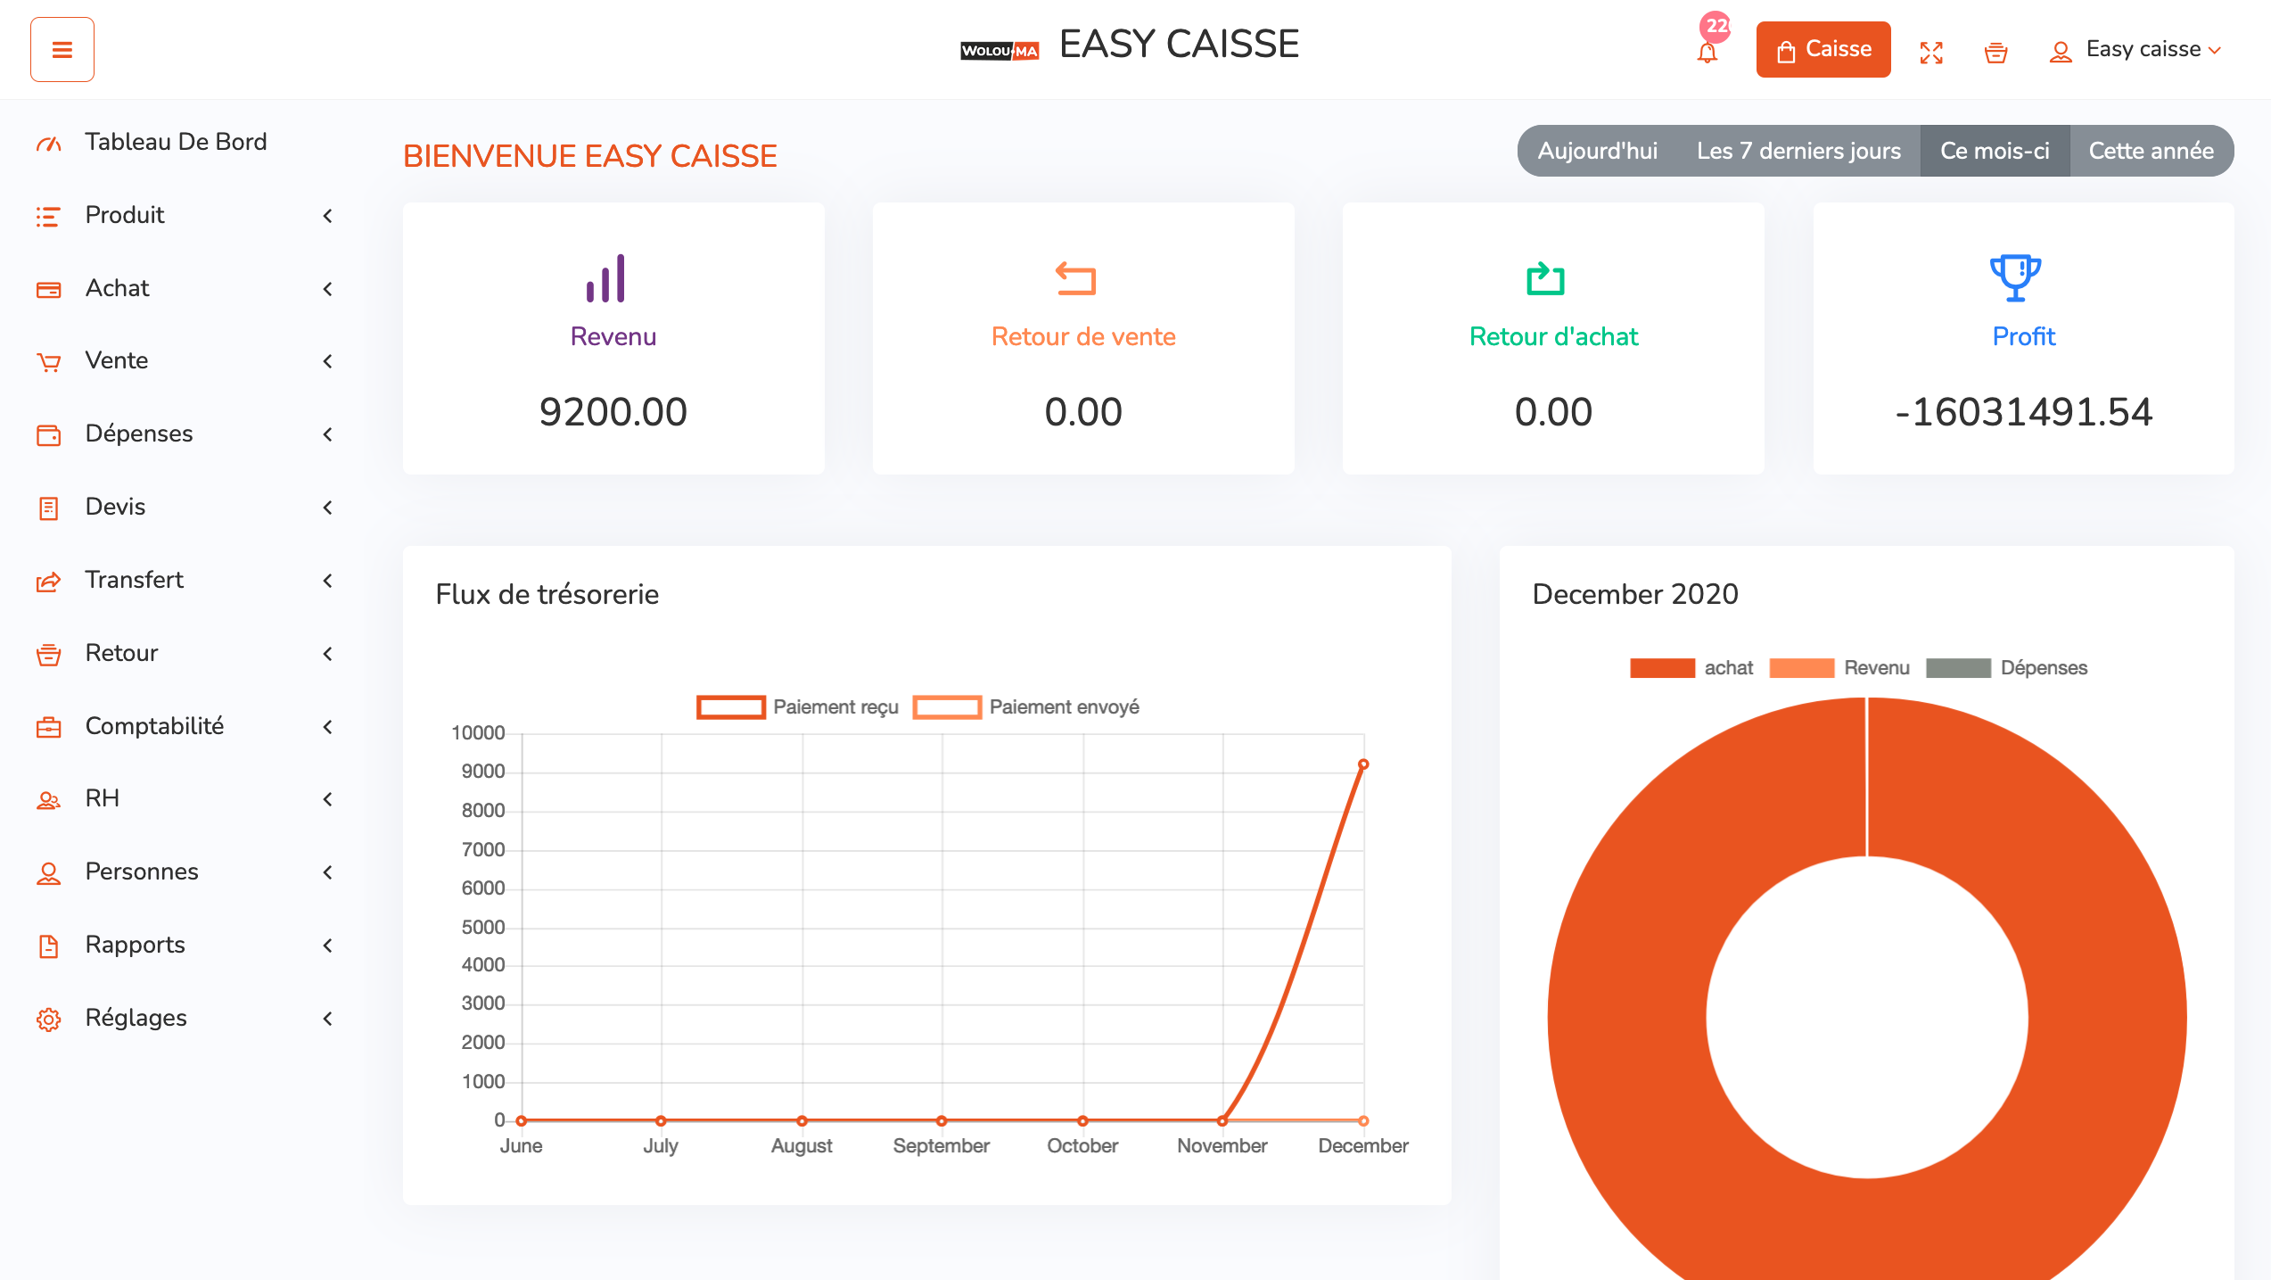
Task: Expand the Transfert submenu chevron
Action: [328, 581]
